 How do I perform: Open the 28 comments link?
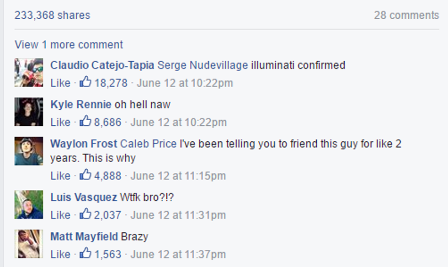tap(406, 15)
